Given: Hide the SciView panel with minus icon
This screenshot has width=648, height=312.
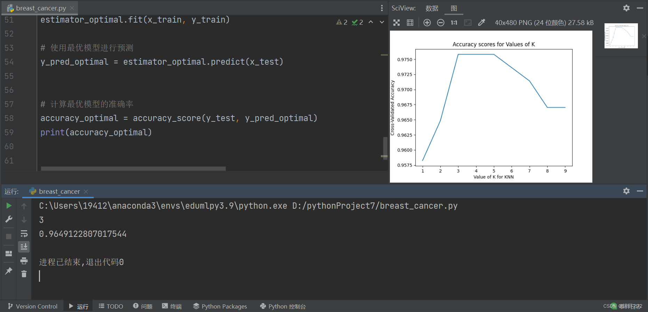Looking at the screenshot, I should pos(640,8).
